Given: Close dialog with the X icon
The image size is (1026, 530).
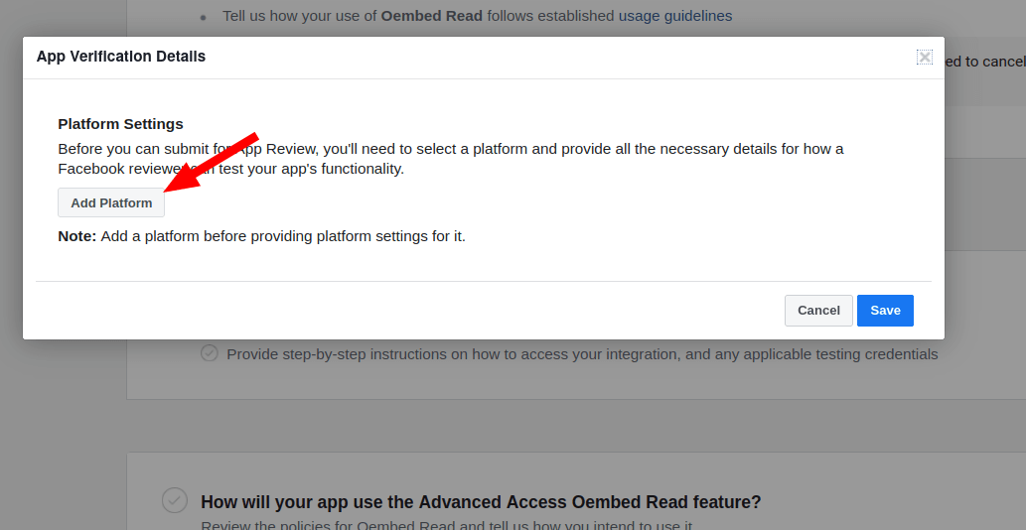Looking at the screenshot, I should 925,57.
